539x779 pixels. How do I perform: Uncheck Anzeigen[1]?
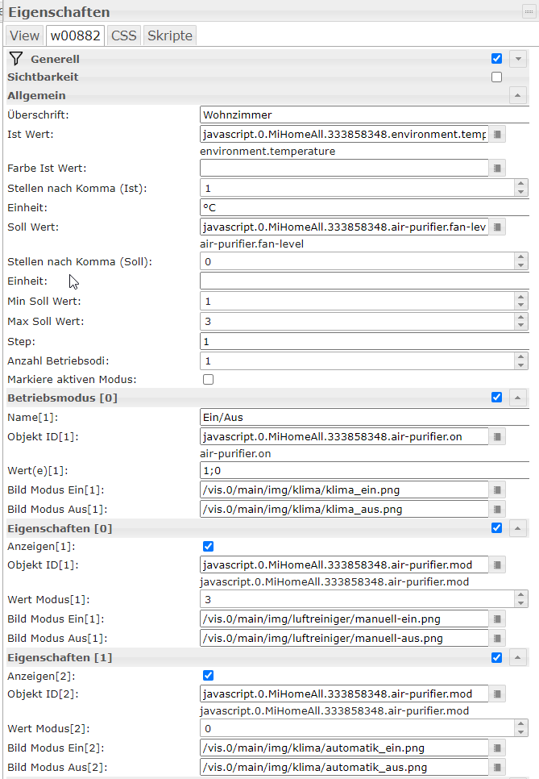tap(209, 547)
